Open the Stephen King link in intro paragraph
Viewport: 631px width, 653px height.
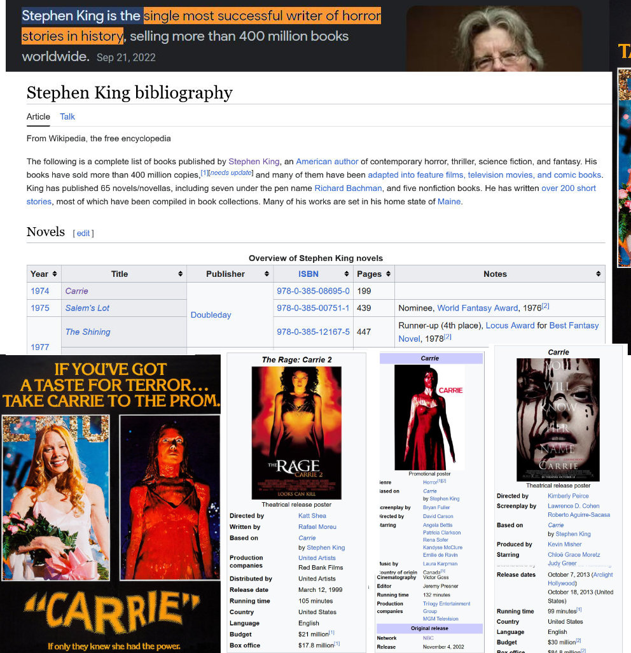[x=254, y=162]
